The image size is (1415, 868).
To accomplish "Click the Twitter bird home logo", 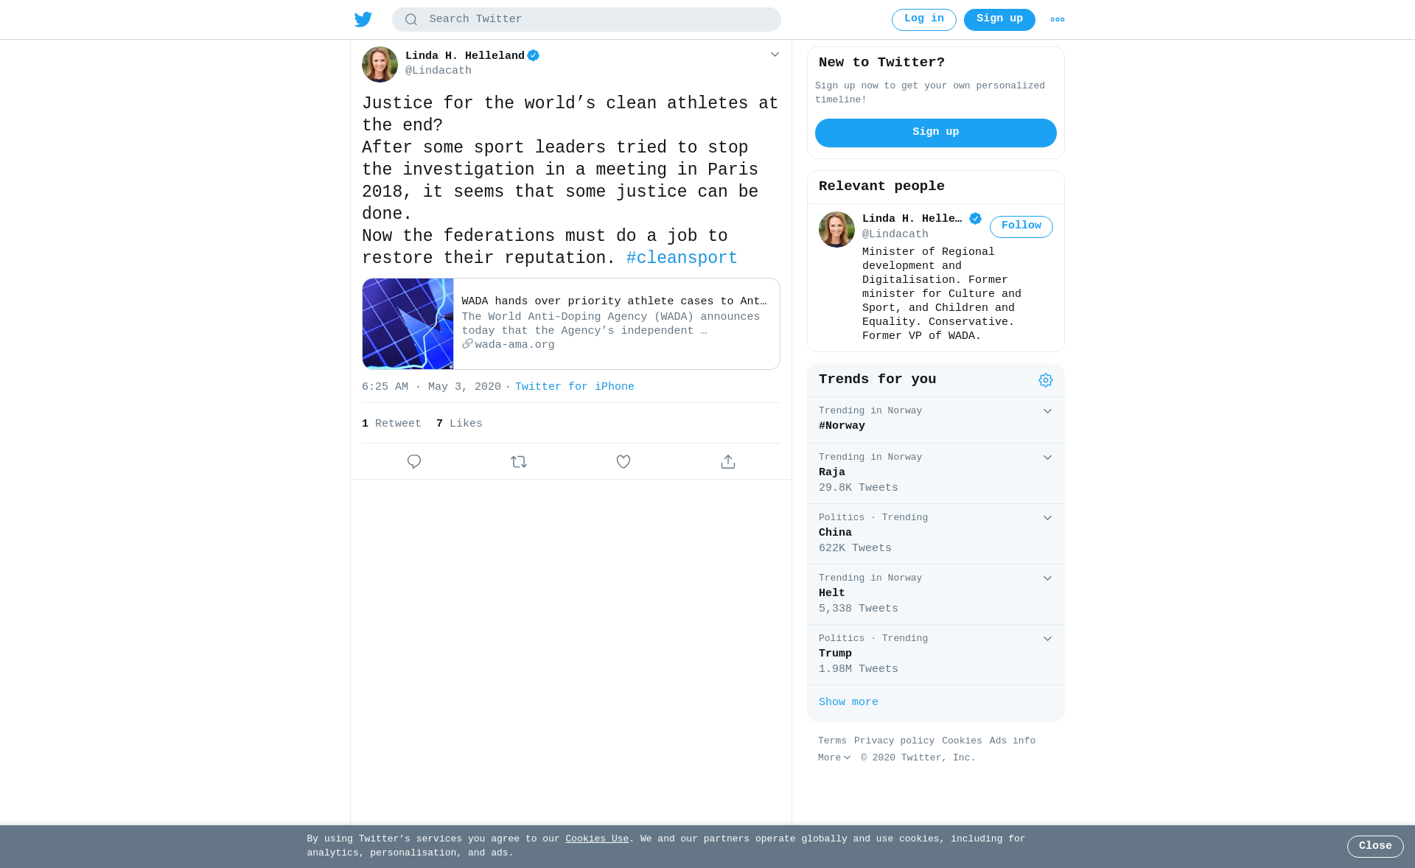I will (363, 19).
